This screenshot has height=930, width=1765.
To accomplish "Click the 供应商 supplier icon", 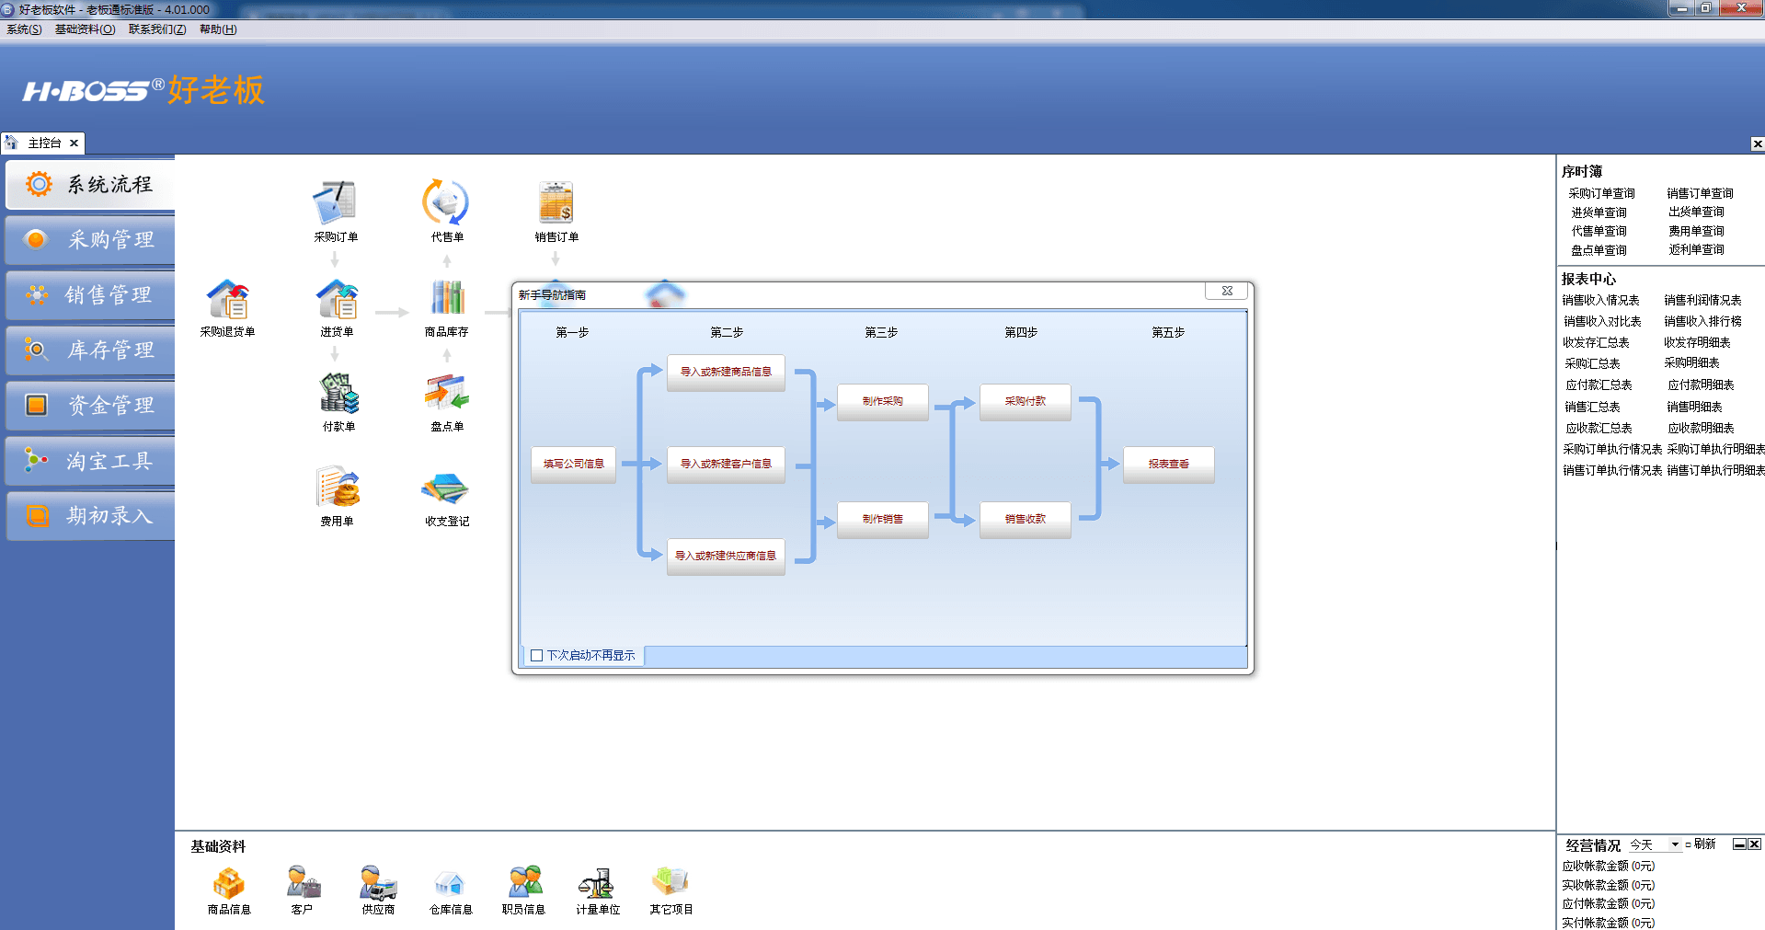I will (377, 883).
